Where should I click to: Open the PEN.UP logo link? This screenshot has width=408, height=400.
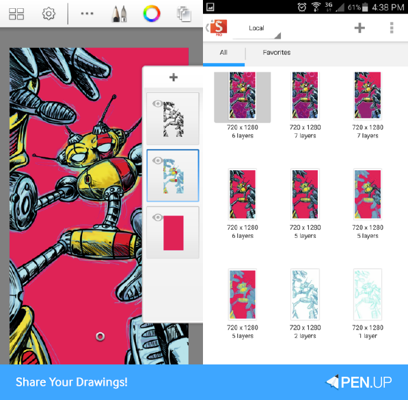359,382
